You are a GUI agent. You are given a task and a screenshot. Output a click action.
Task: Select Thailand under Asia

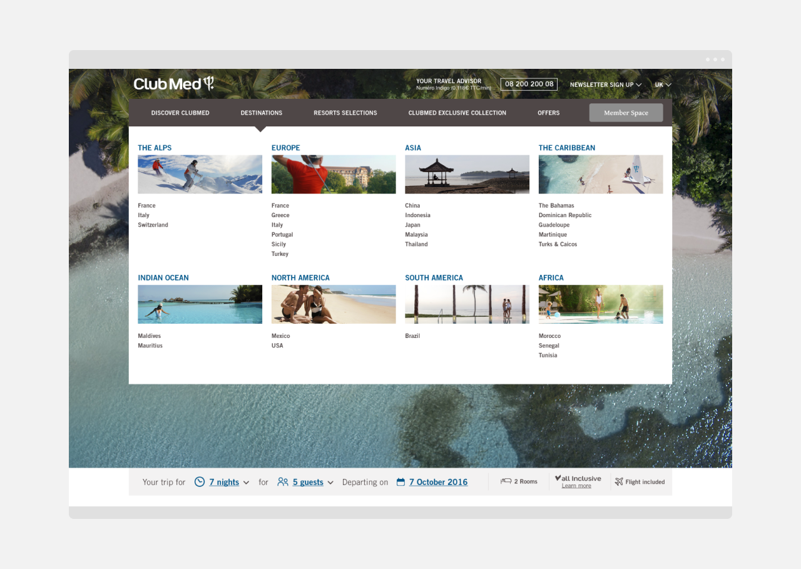[x=416, y=244]
